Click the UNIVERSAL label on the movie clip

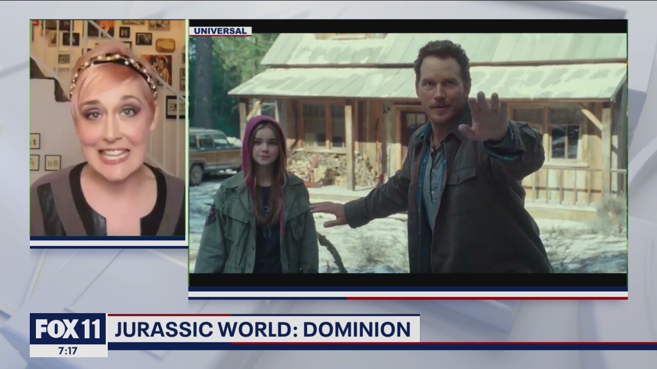(x=221, y=31)
